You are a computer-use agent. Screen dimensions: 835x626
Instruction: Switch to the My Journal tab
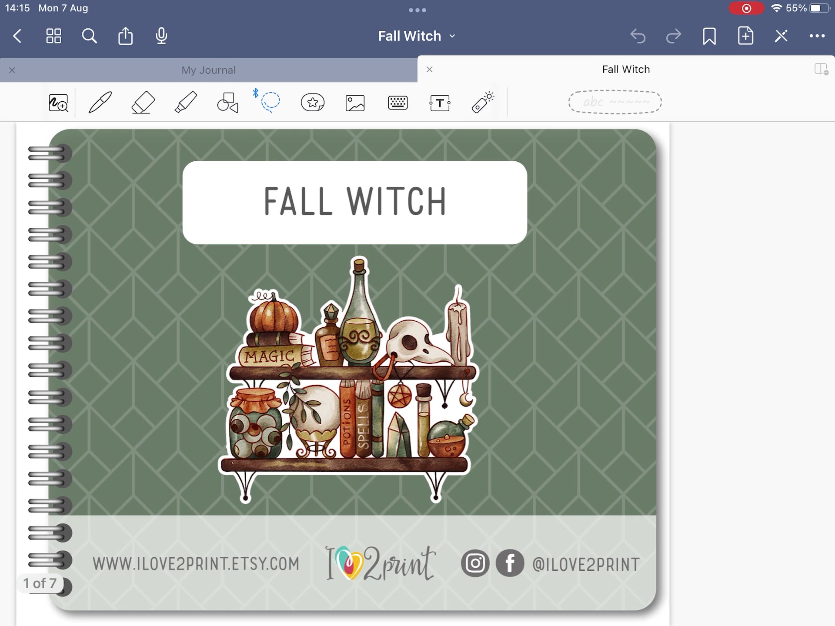pyautogui.click(x=208, y=70)
